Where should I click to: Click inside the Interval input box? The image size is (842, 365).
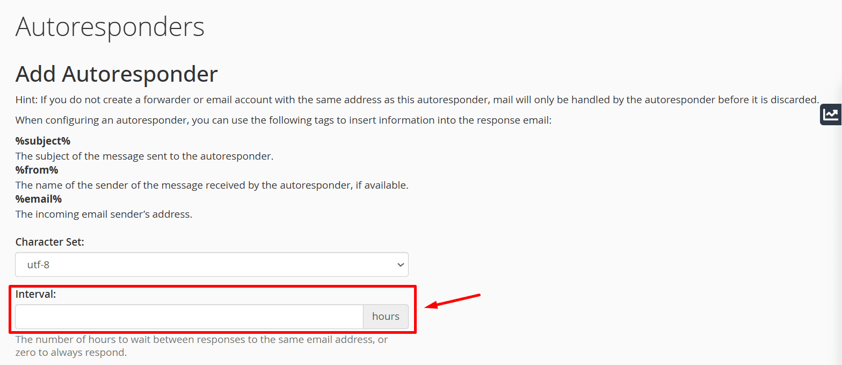[x=188, y=317]
